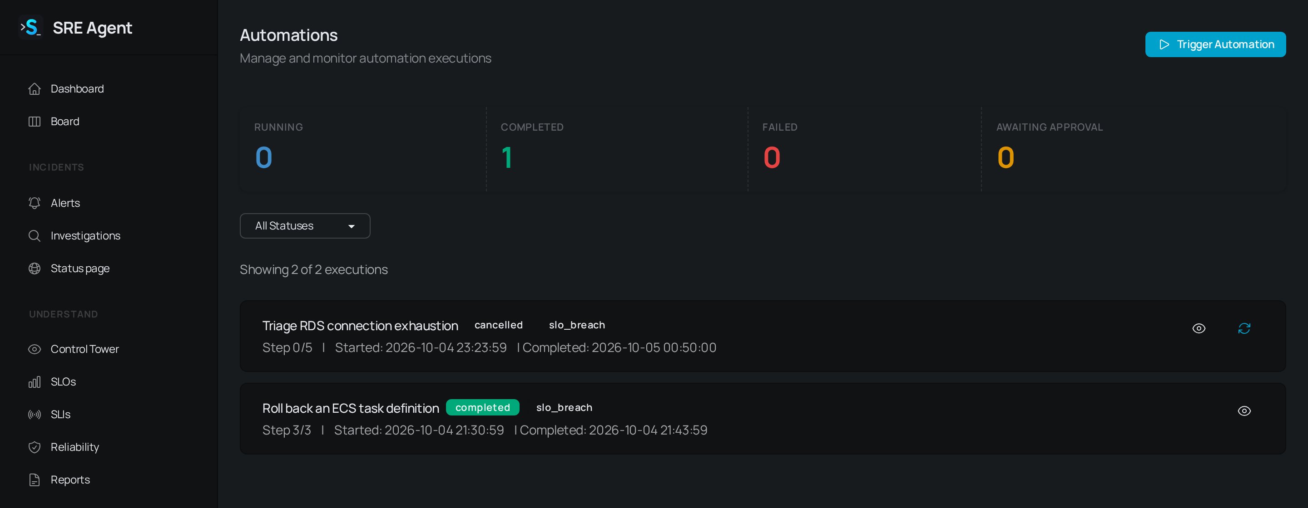1308x508 pixels.
Task: Click the Status page globe icon
Action: (35, 269)
